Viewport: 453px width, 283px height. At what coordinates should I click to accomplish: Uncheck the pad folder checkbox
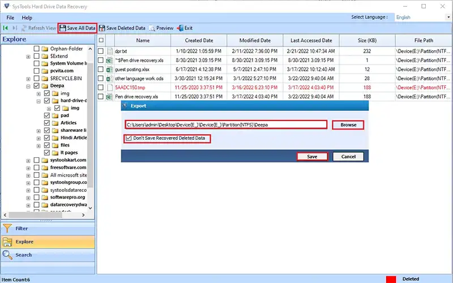coord(47,115)
